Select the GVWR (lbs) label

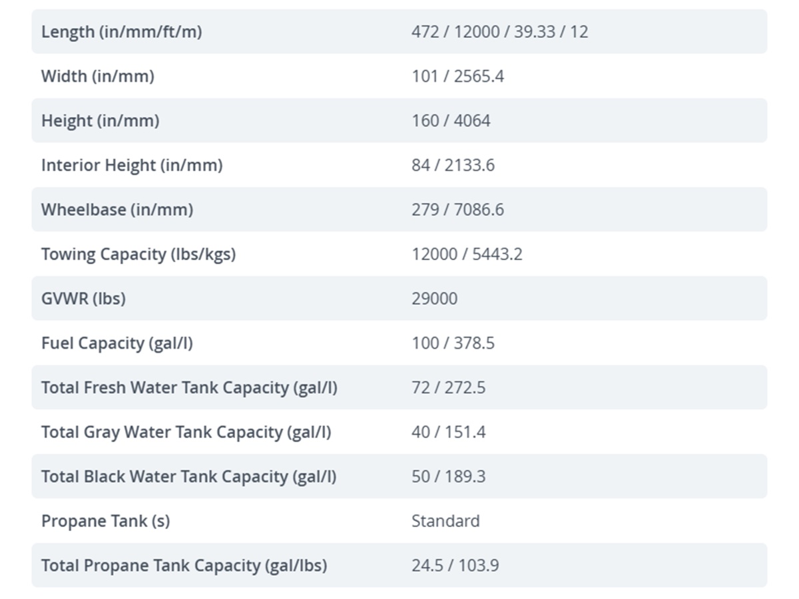tap(83, 299)
